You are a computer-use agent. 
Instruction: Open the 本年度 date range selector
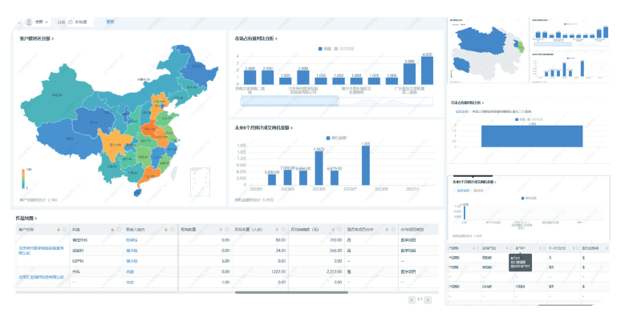pyautogui.click(x=80, y=22)
